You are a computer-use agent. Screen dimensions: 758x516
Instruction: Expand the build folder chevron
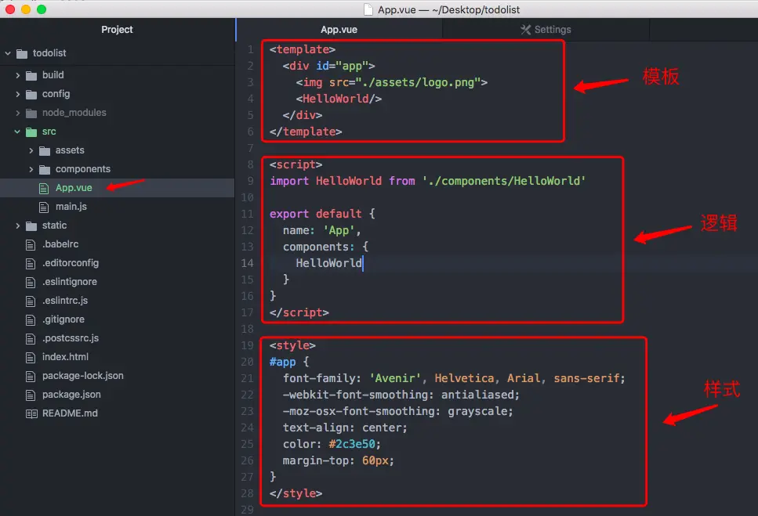point(18,75)
